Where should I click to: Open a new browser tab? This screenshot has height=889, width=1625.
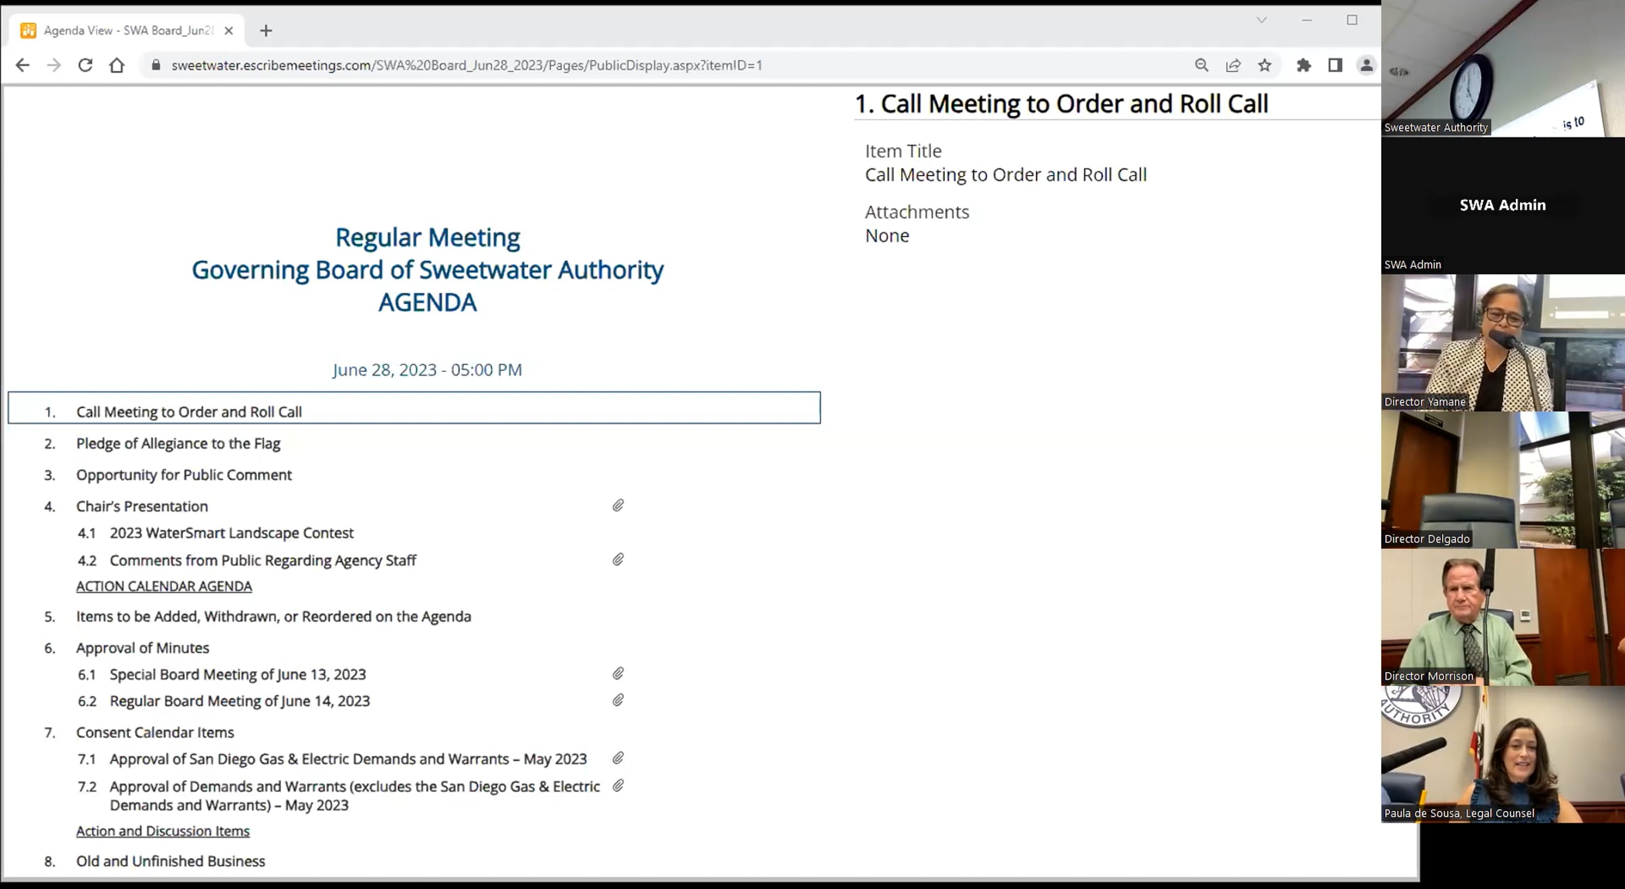coord(266,30)
